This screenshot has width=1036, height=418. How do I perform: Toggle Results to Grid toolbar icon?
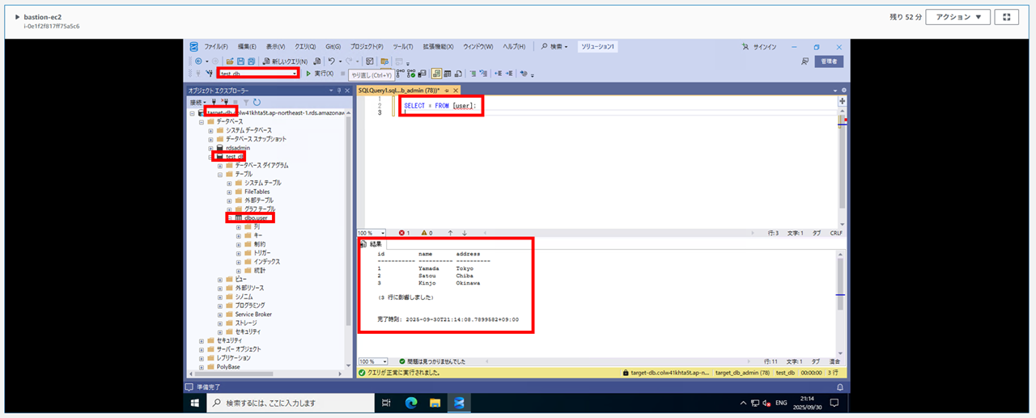point(447,74)
